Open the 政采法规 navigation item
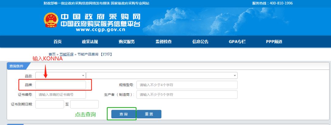 coord(90,41)
